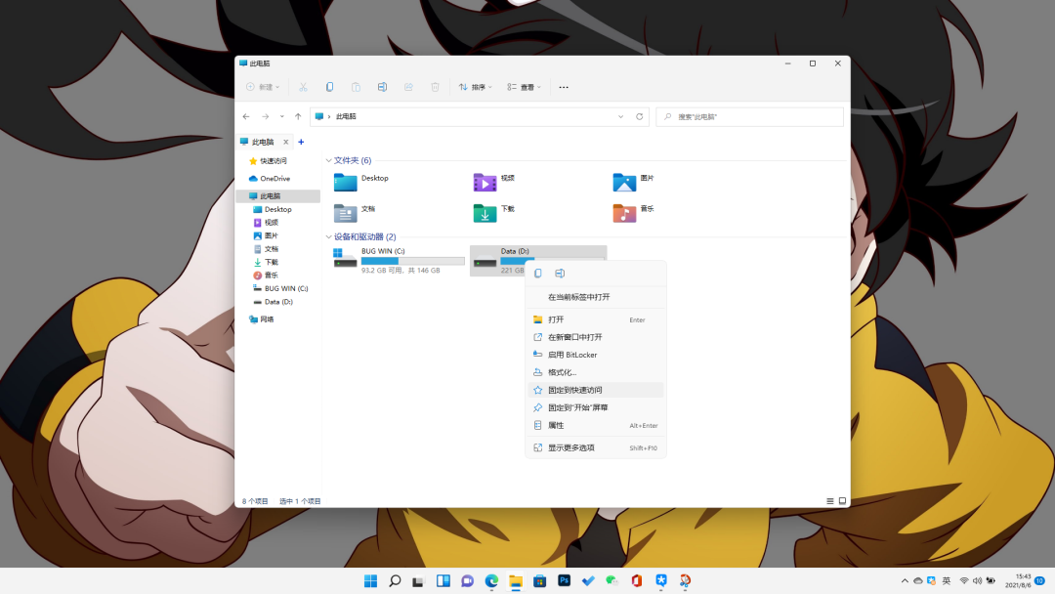This screenshot has width=1055, height=594.
Task: Switch to details view in the status bar
Action: [828, 500]
